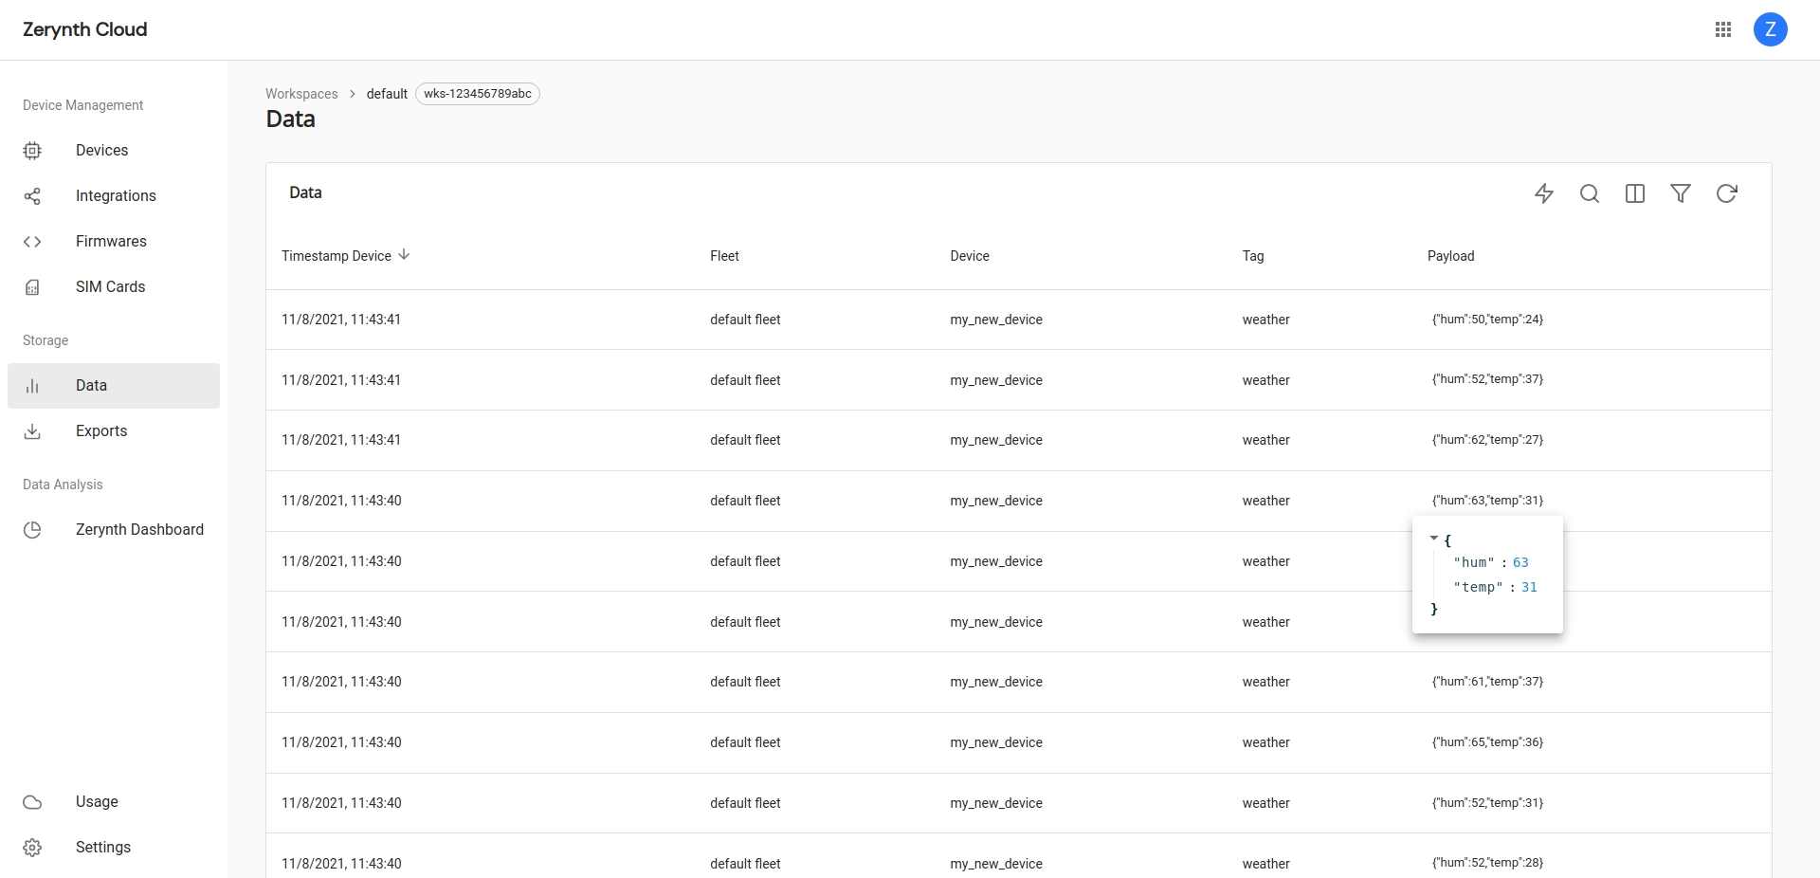Click the Devices chip icon in sidebar
Image resolution: width=1820 pixels, height=878 pixels.
click(32, 150)
